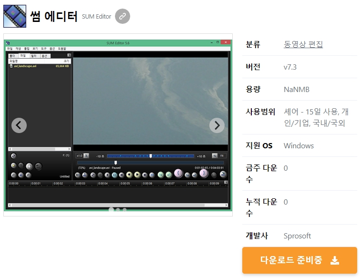The image size is (361, 278).
Task: Click the 사용범위 row label
Action: [260, 112]
